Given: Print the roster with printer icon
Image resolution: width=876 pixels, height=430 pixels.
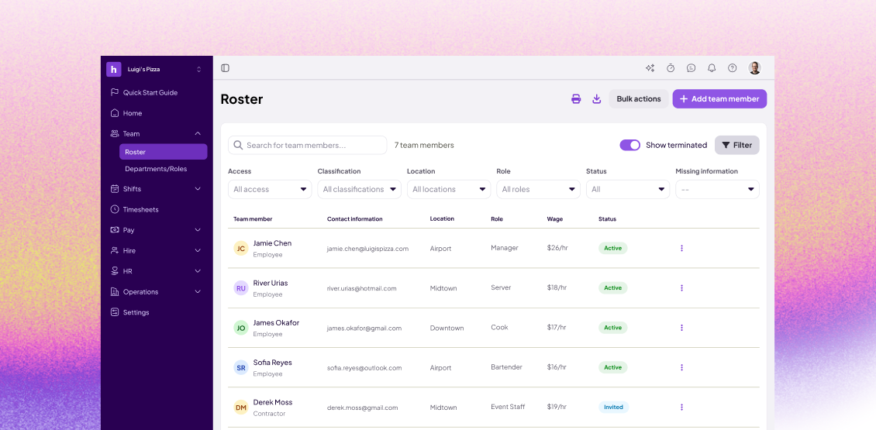Looking at the screenshot, I should 576,99.
